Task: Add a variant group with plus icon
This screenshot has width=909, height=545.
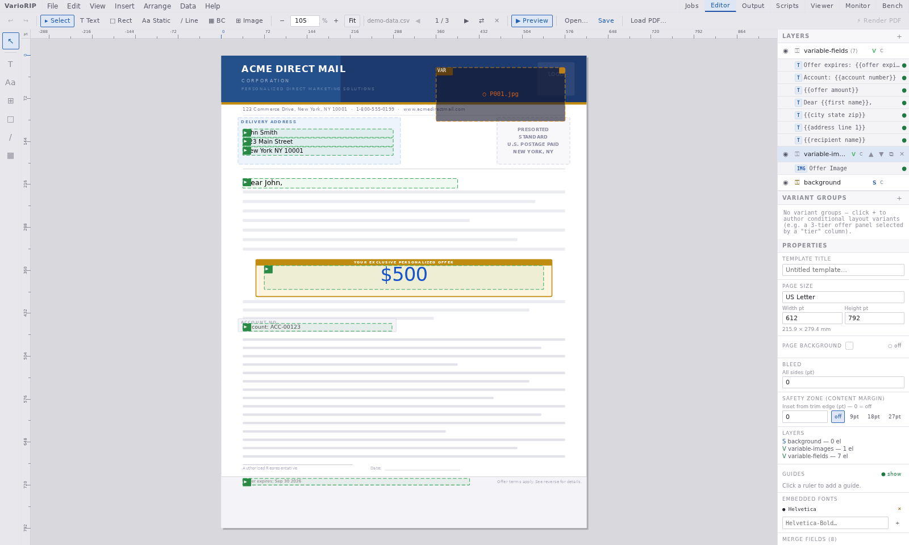Action: point(899,198)
